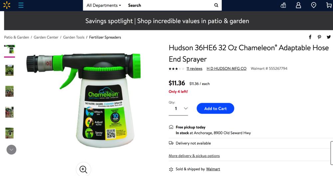Open the account person icon
333x176 pixels.
point(298,5)
